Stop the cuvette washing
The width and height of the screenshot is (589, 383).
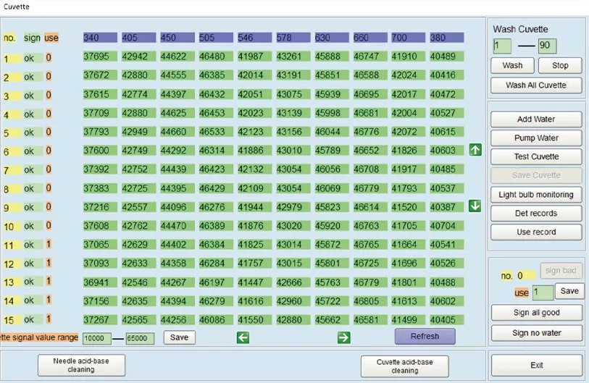point(560,65)
